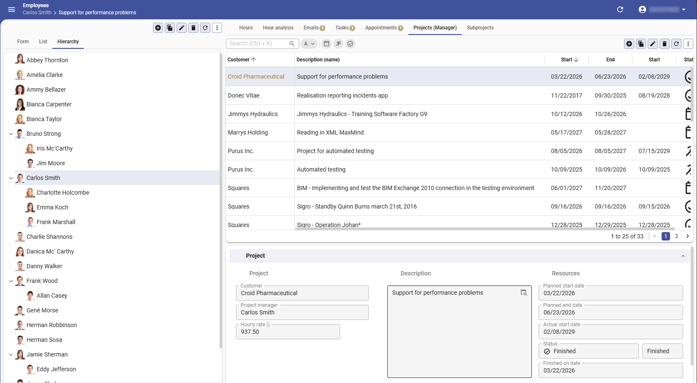
Task: Click the calendar filter icon
Action: coord(327,44)
